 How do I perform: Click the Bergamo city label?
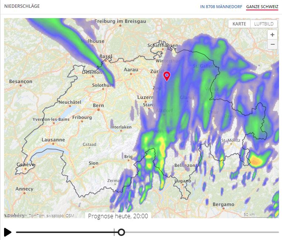pos(223,204)
